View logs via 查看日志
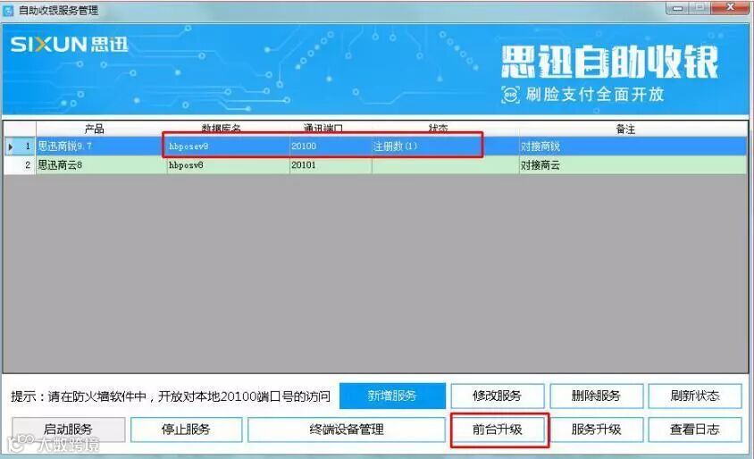 click(695, 429)
